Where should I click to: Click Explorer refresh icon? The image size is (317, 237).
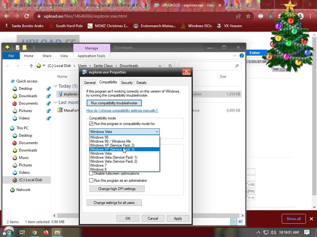[x=170, y=66]
